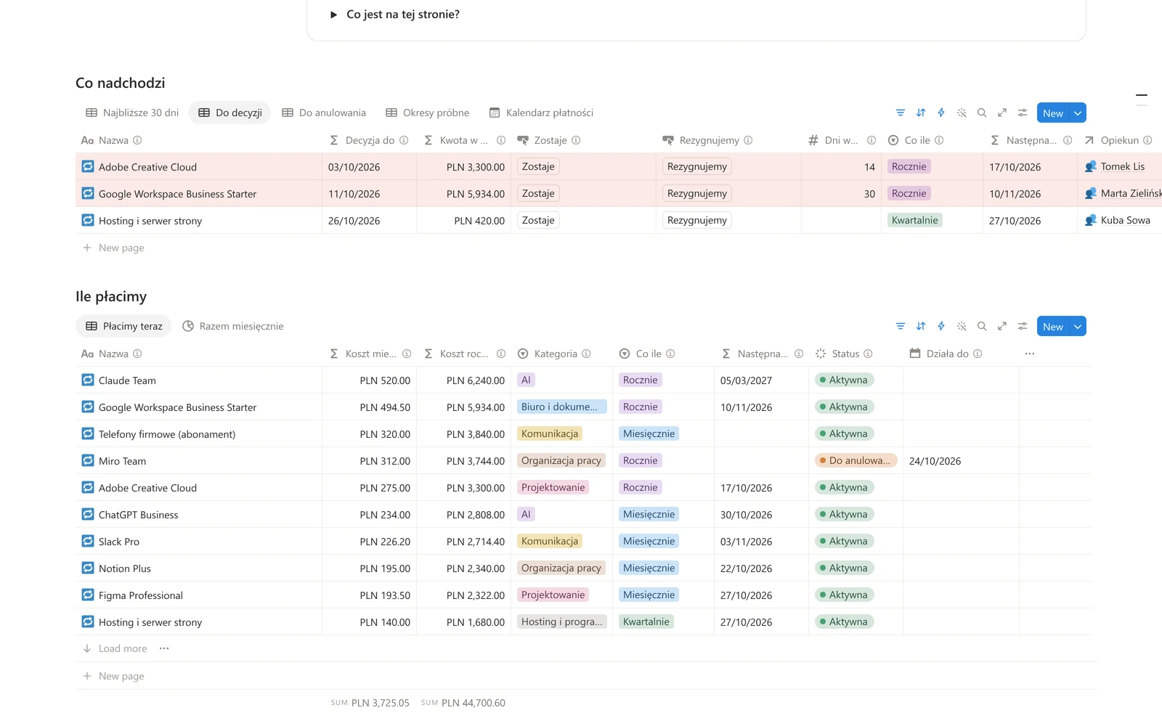This screenshot has width=1162, height=726.
Task: Open more column options ellipsis in Ile płacimy
Action: point(1030,354)
